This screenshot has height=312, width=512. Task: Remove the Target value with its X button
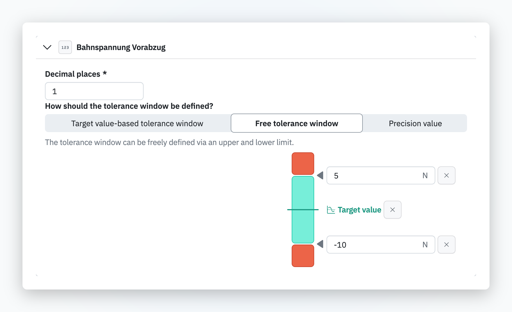click(393, 210)
